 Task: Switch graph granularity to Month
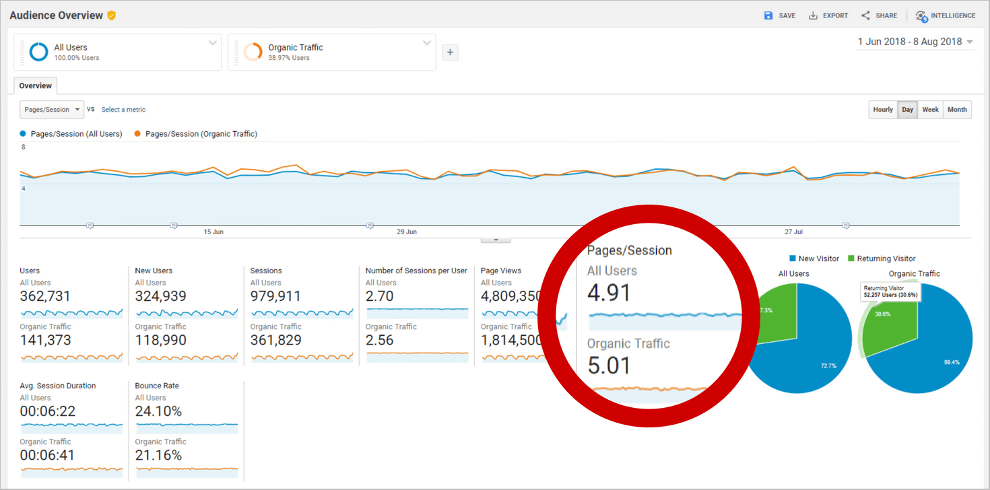click(957, 110)
